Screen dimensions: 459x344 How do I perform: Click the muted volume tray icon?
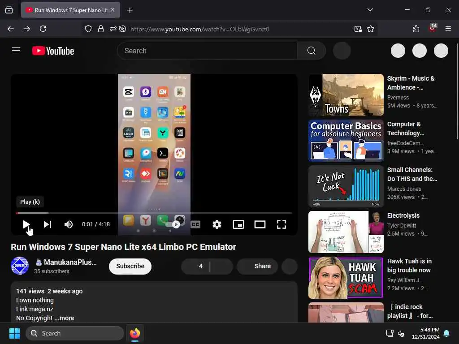pos(401,333)
